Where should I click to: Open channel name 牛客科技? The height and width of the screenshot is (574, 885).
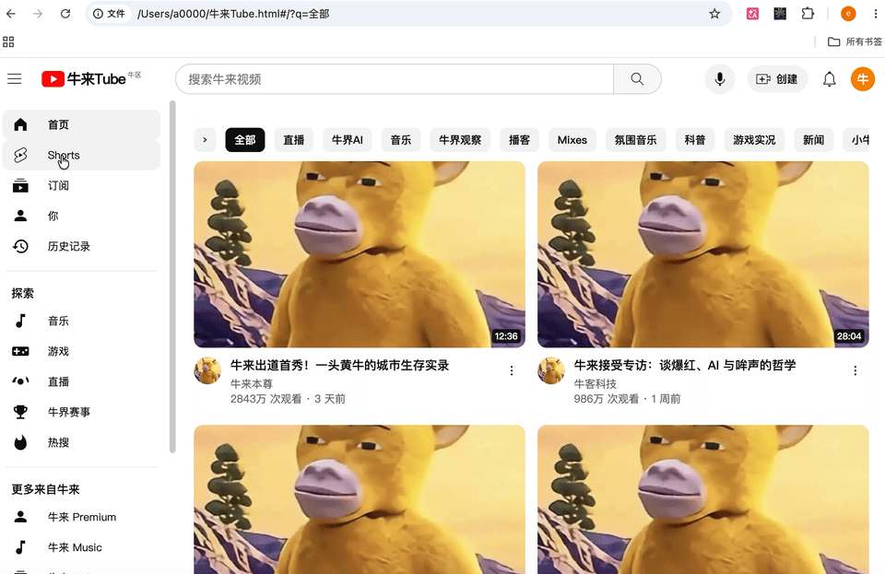595,383
